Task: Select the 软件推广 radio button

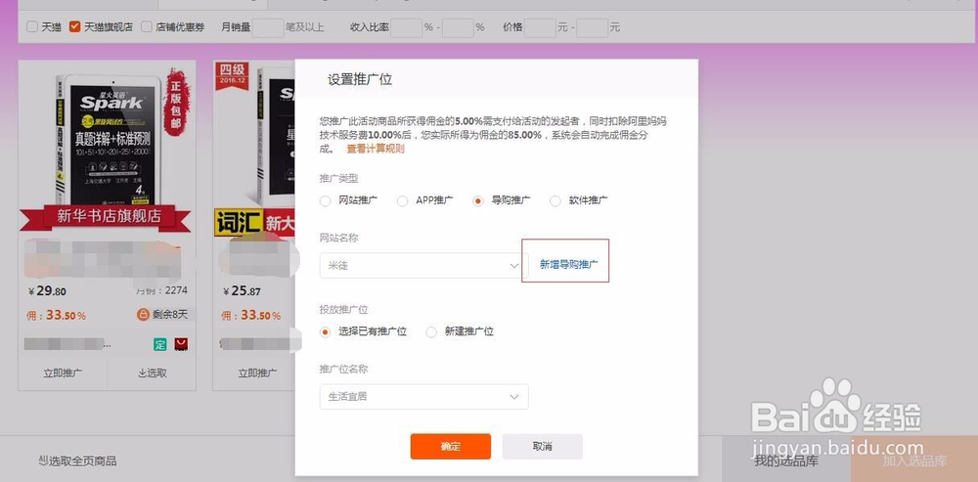Action: [556, 200]
